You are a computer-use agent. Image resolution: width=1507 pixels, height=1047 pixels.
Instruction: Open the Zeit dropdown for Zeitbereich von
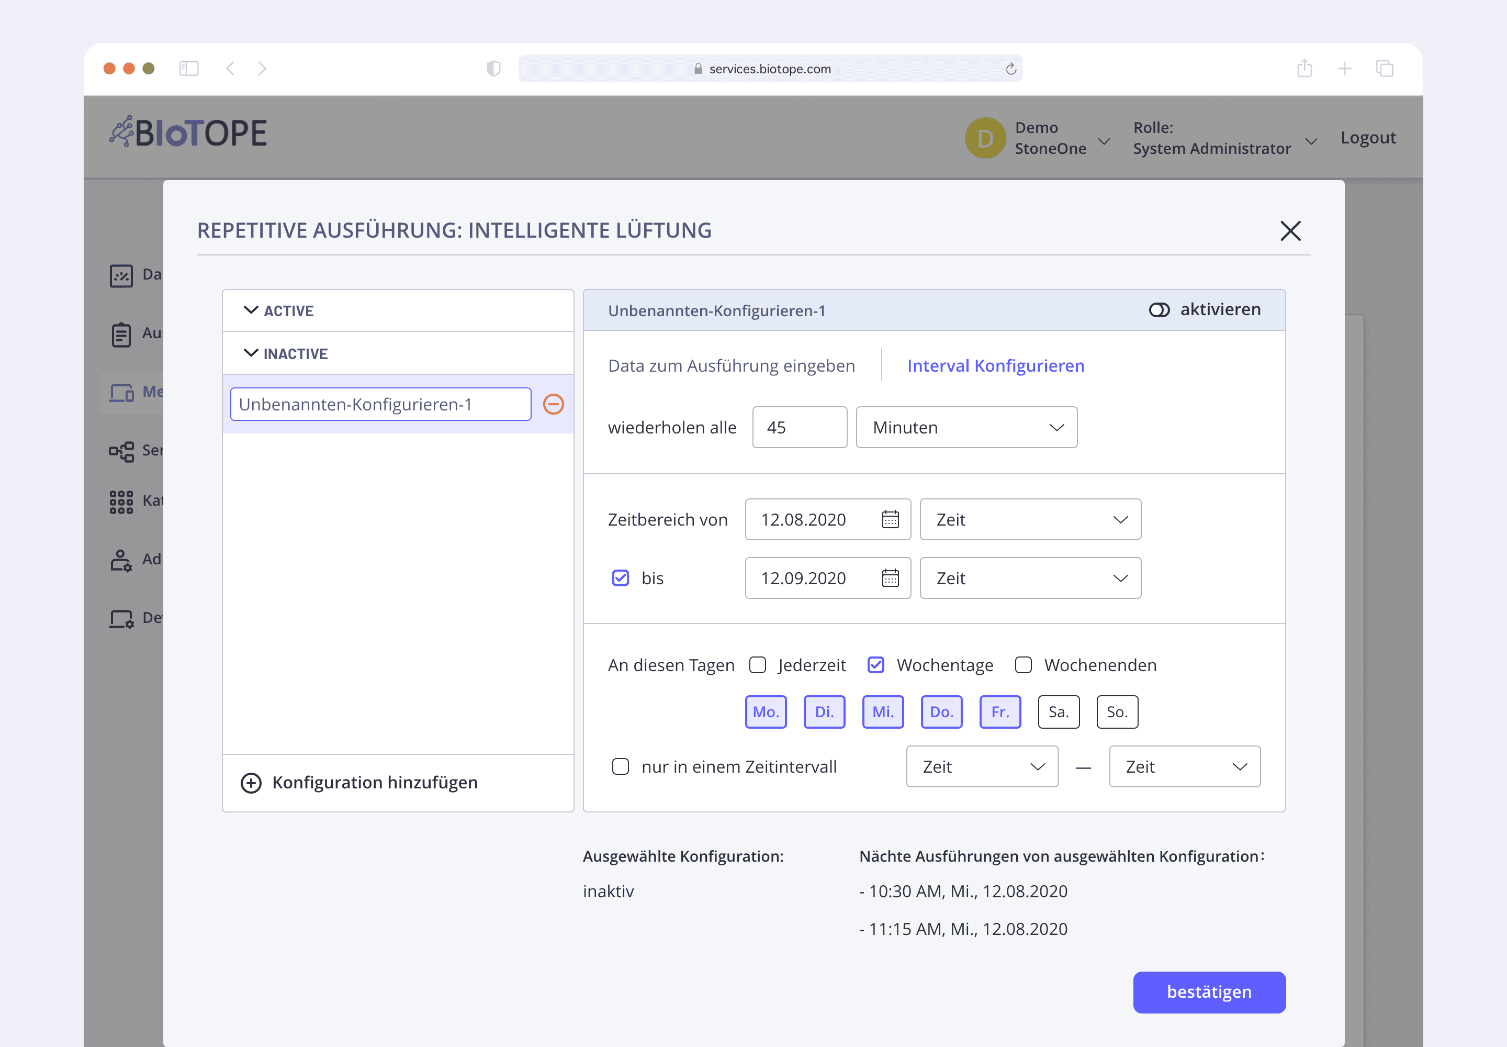point(1030,519)
